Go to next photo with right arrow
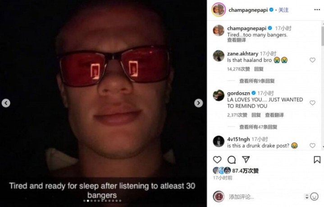 (x=198, y=103)
